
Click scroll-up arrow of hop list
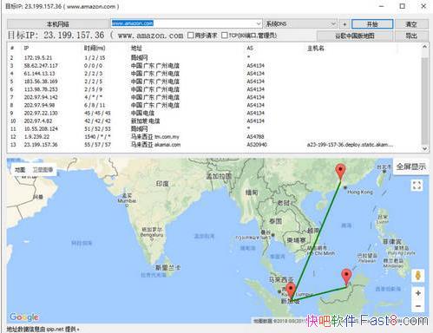coord(424,47)
